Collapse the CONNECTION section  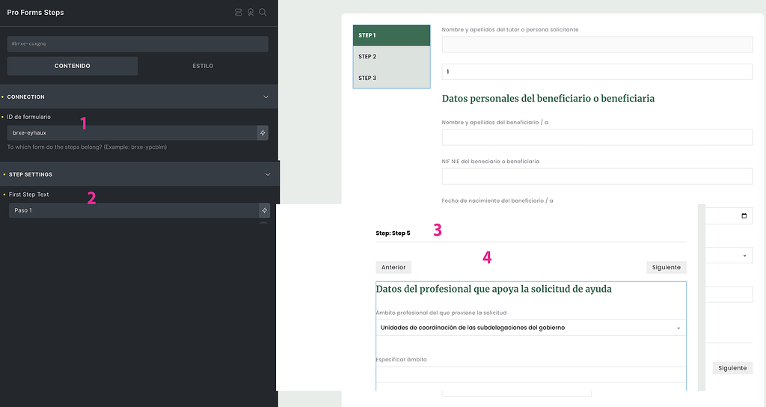266,97
